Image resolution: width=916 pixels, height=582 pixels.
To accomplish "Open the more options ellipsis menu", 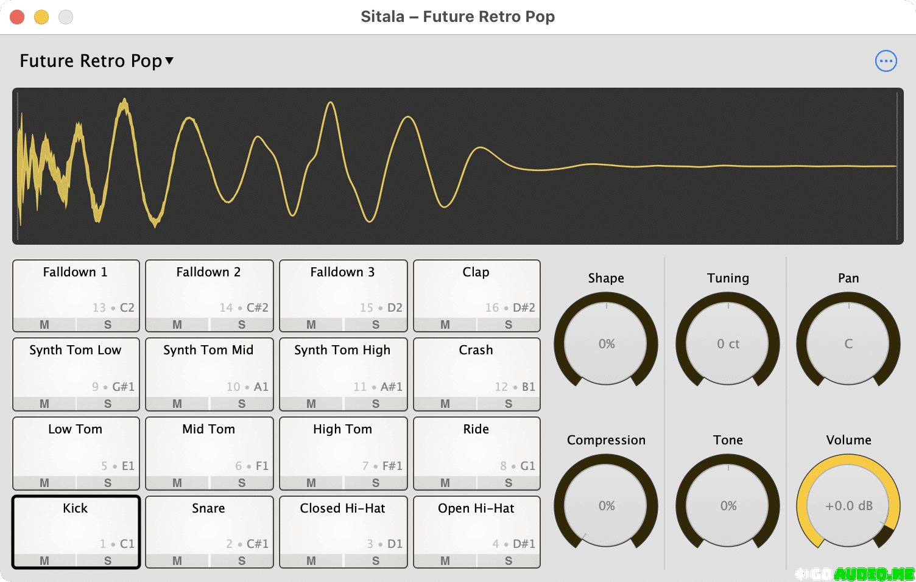I will coord(886,61).
